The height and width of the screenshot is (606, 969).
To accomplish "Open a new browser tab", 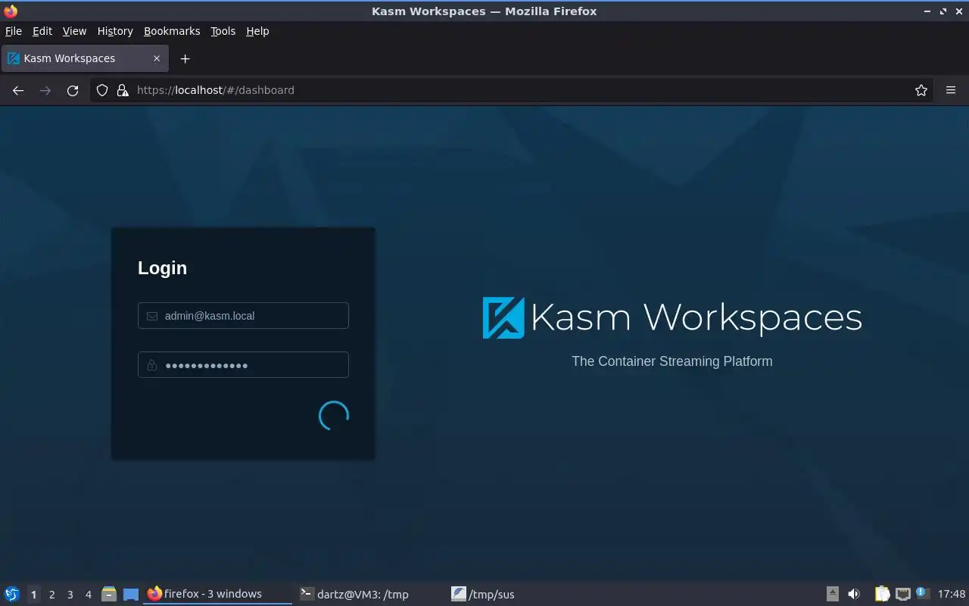I will click(185, 58).
